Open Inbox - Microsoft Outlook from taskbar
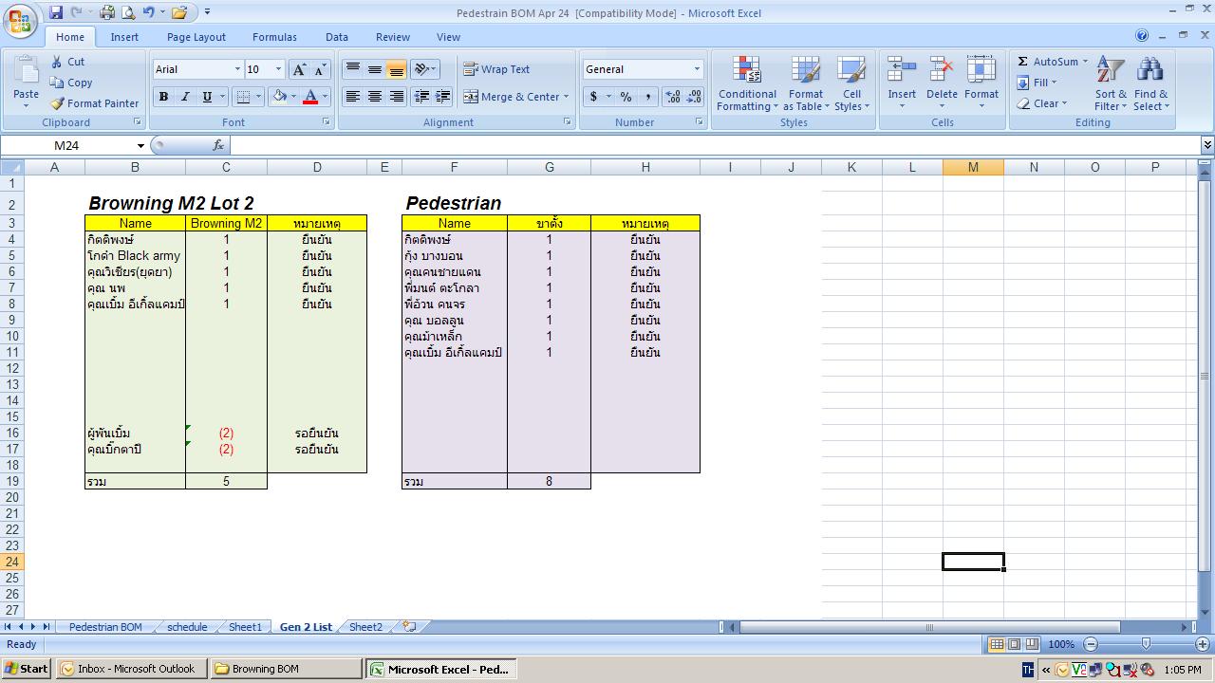 tap(129, 669)
